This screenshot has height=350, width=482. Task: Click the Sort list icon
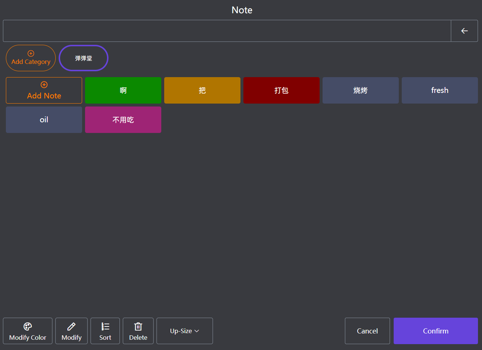[105, 326]
